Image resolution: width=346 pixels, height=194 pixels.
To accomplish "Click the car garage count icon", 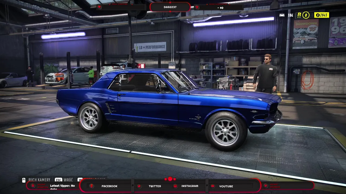I will [x=282, y=15].
